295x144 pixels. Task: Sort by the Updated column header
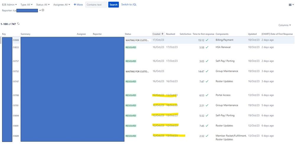(252, 34)
